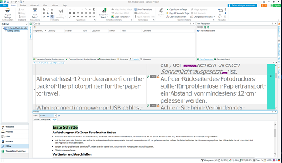Click the Undo icon in the quick access toolbar
The width and height of the screenshot is (282, 163).
tap(11, 2)
